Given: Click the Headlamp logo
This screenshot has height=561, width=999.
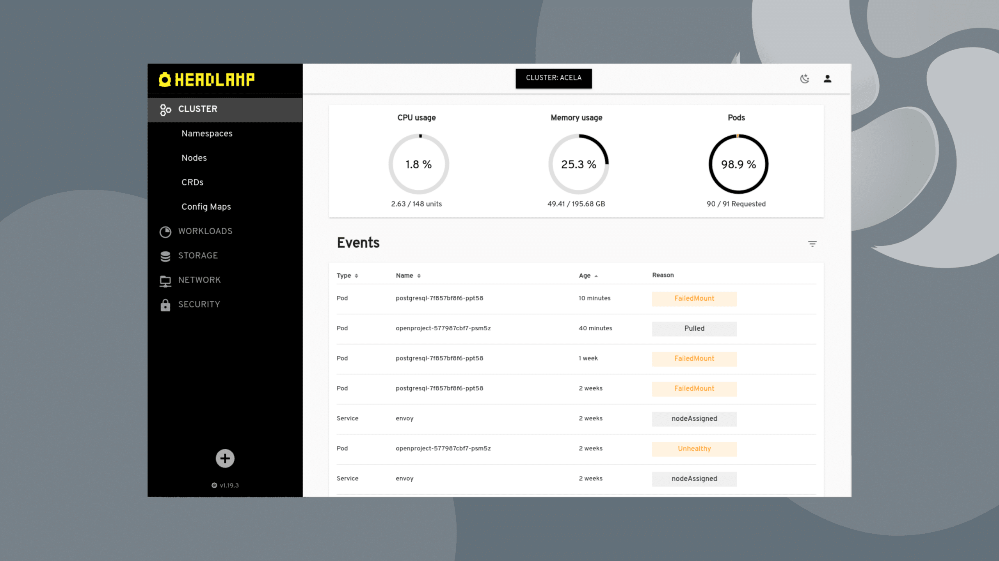Looking at the screenshot, I should (206, 79).
